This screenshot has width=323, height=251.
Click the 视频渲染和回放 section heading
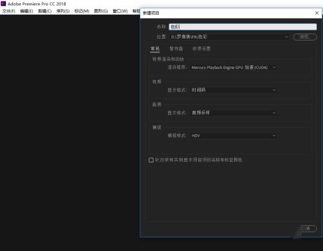168,59
